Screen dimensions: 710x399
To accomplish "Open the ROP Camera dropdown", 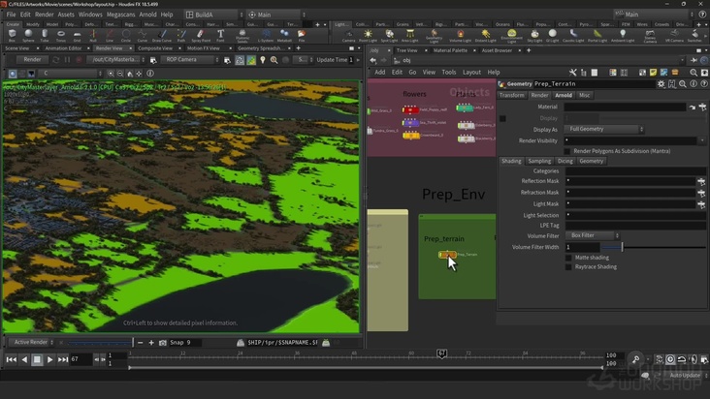I will coord(189,59).
